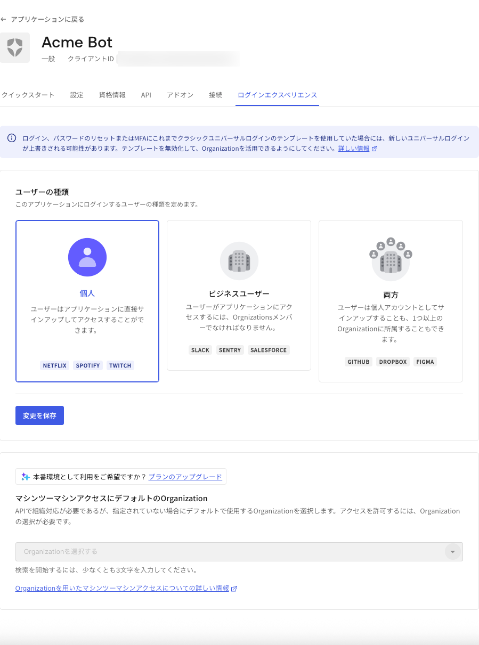This screenshot has width=479, height=645.
Task: Click the building icon in the ビジネスユーザー card
Action: (239, 261)
